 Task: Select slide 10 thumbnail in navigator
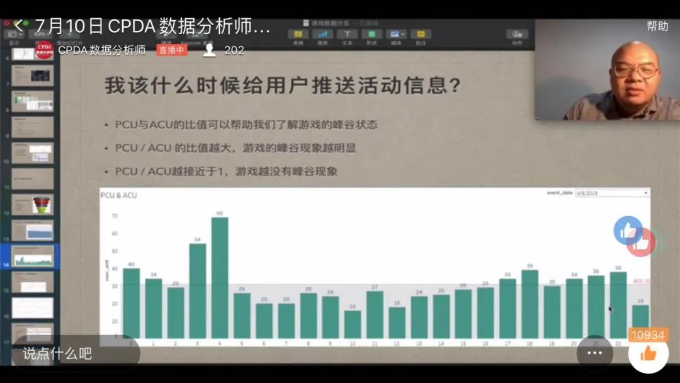[x=33, y=153]
